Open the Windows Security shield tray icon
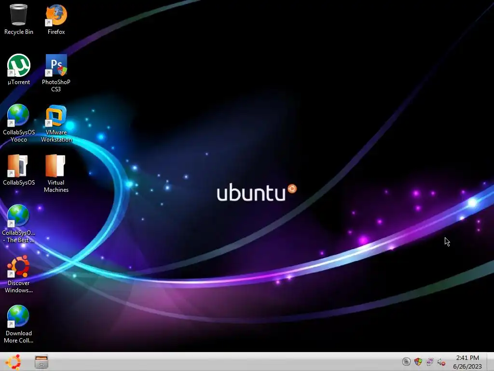 [418, 361]
